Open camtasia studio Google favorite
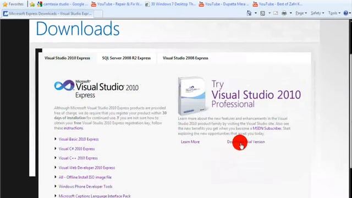Viewport: 352px width, 198px height. pyautogui.click(x=63, y=4)
